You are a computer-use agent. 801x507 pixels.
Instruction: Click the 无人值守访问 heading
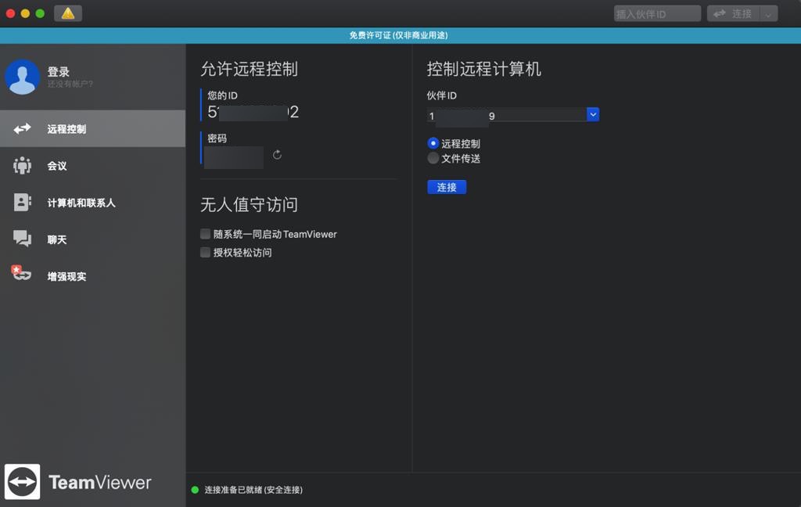250,204
